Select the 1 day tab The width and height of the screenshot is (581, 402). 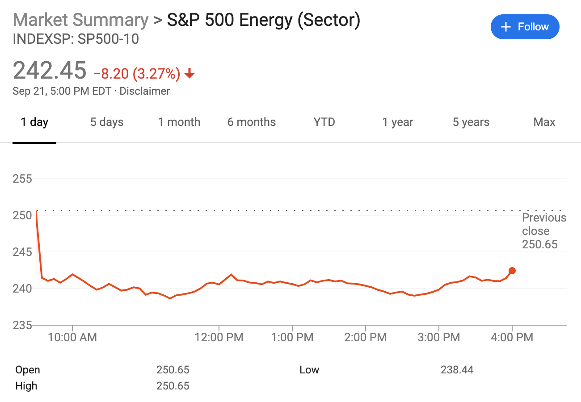[x=34, y=122]
